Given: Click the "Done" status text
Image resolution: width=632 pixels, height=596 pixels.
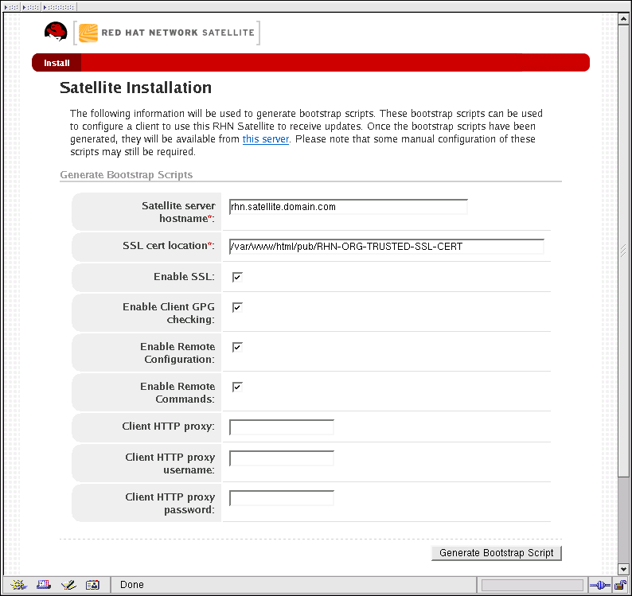Looking at the screenshot, I should (x=132, y=585).
